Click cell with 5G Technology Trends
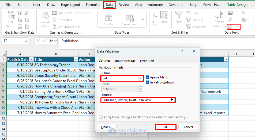This screenshot has height=140, width=255. (56, 65)
